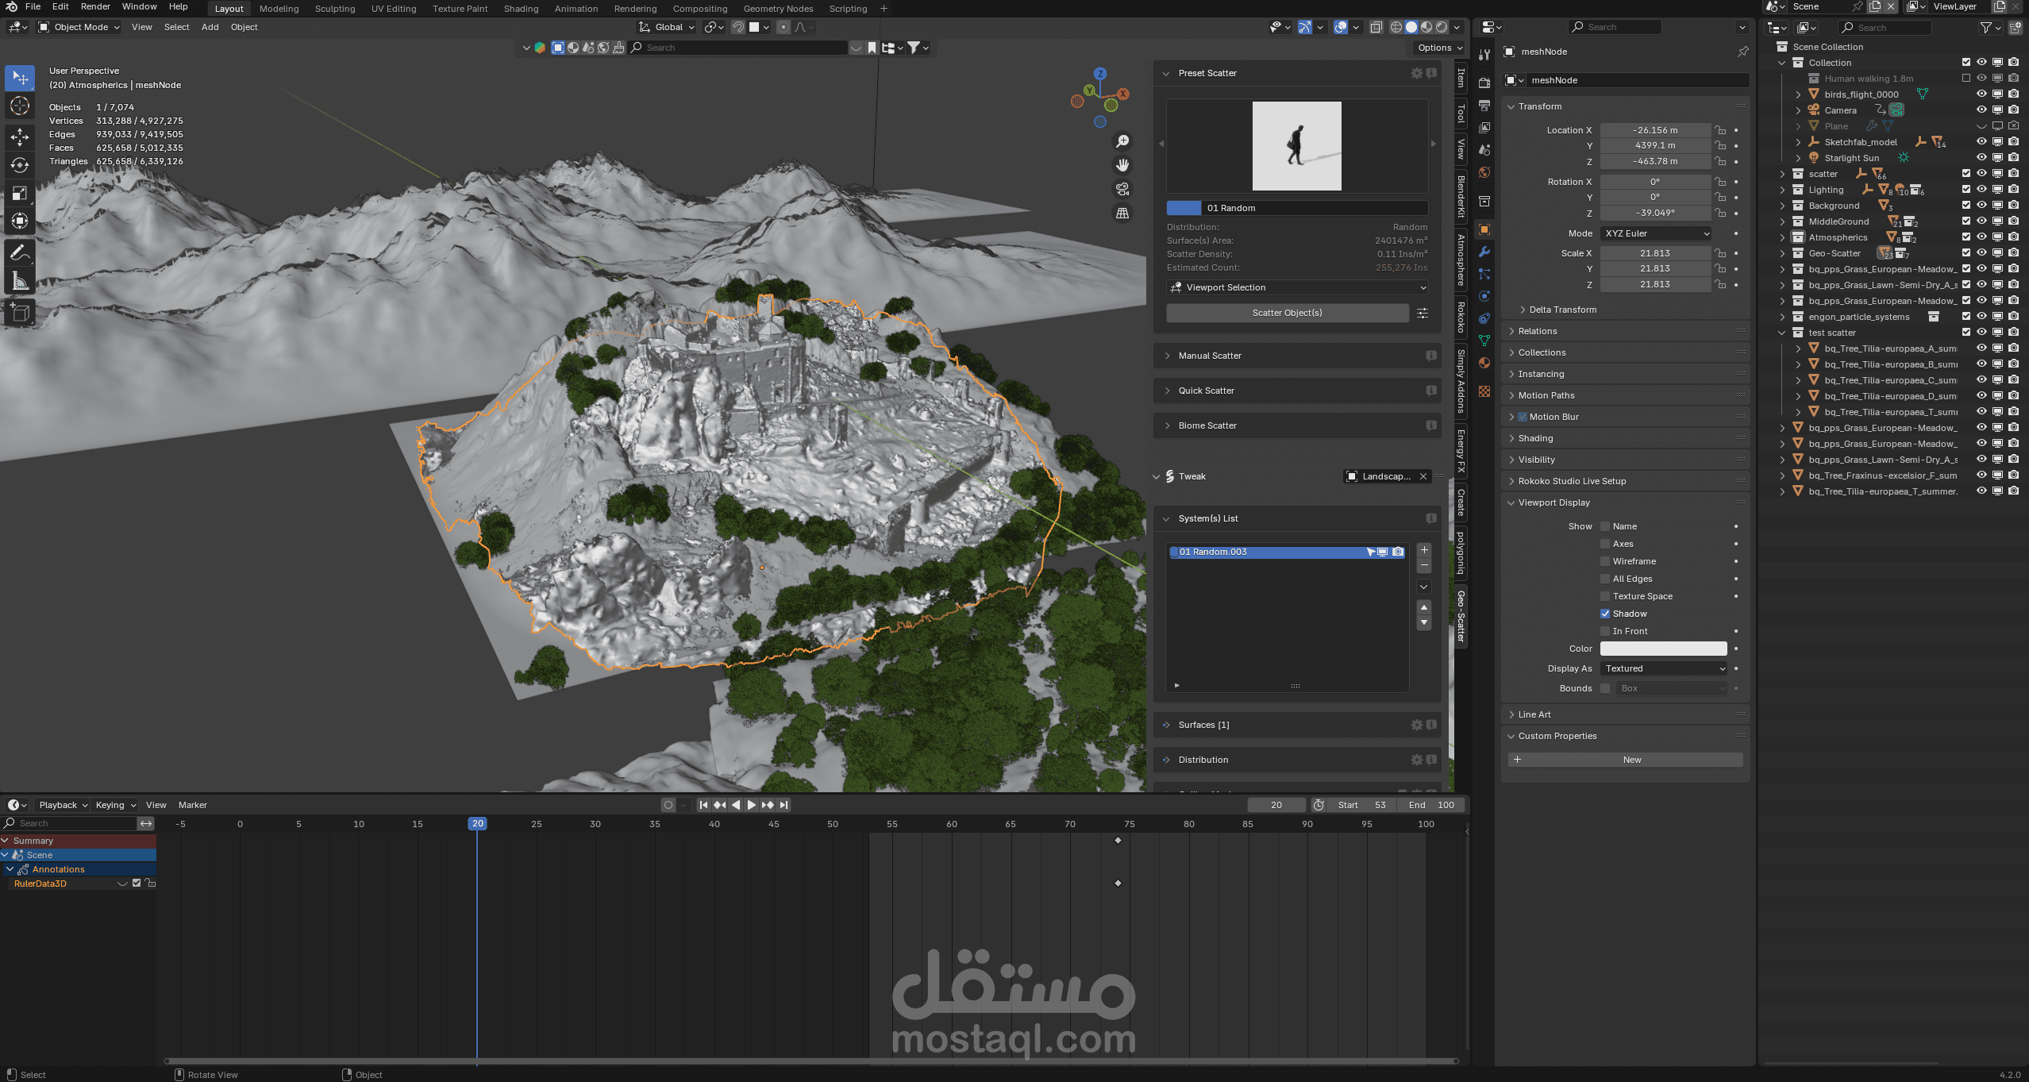This screenshot has height=1082, width=2029.
Task: Open the Modifiers wrench properties tab
Action: pyautogui.click(x=1484, y=252)
